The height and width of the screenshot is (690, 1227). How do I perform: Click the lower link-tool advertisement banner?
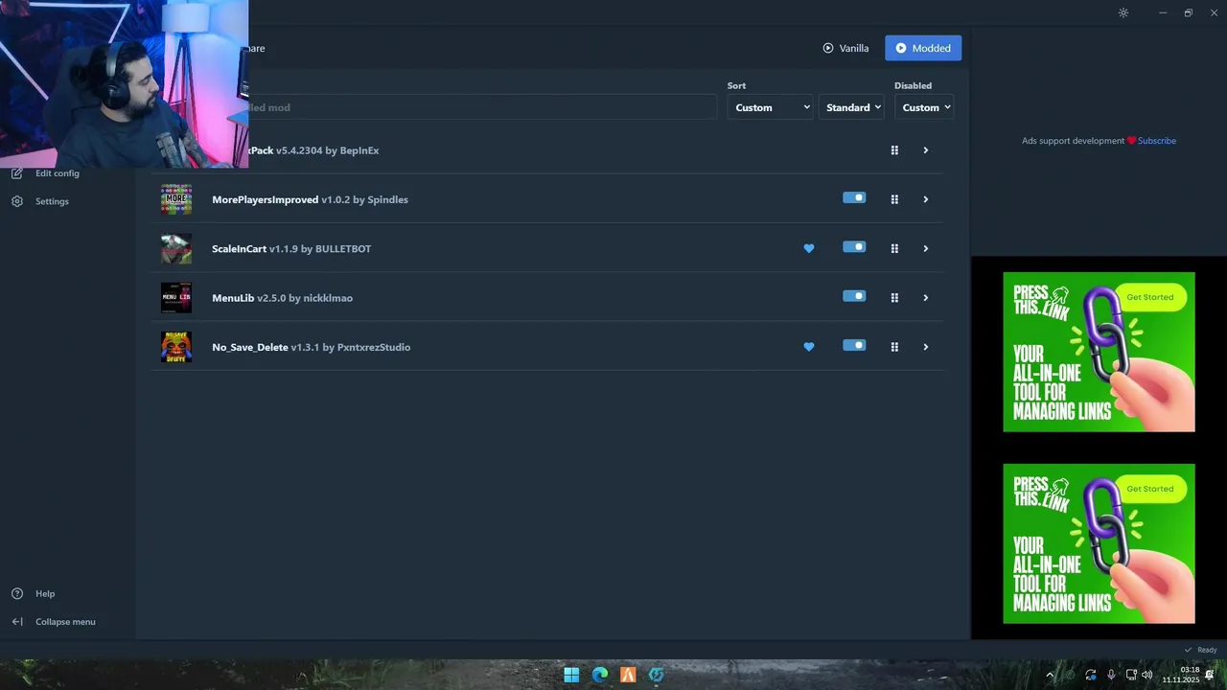tap(1099, 543)
